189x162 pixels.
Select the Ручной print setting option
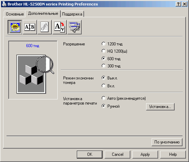coord(110,106)
